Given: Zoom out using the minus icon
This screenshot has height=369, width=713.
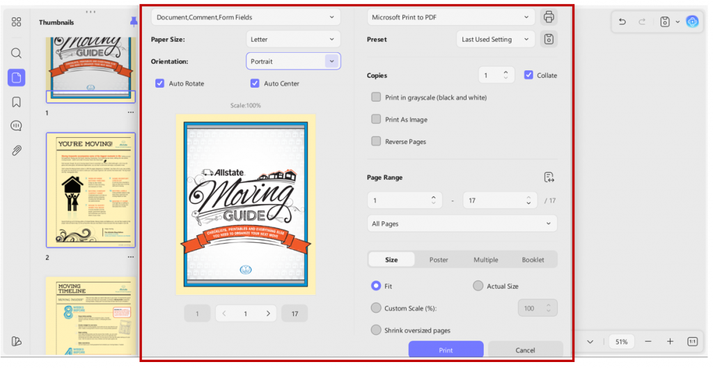Looking at the screenshot, I should coord(648,341).
